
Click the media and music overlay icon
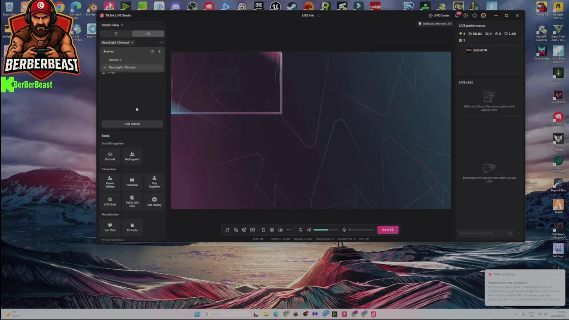click(x=236, y=230)
